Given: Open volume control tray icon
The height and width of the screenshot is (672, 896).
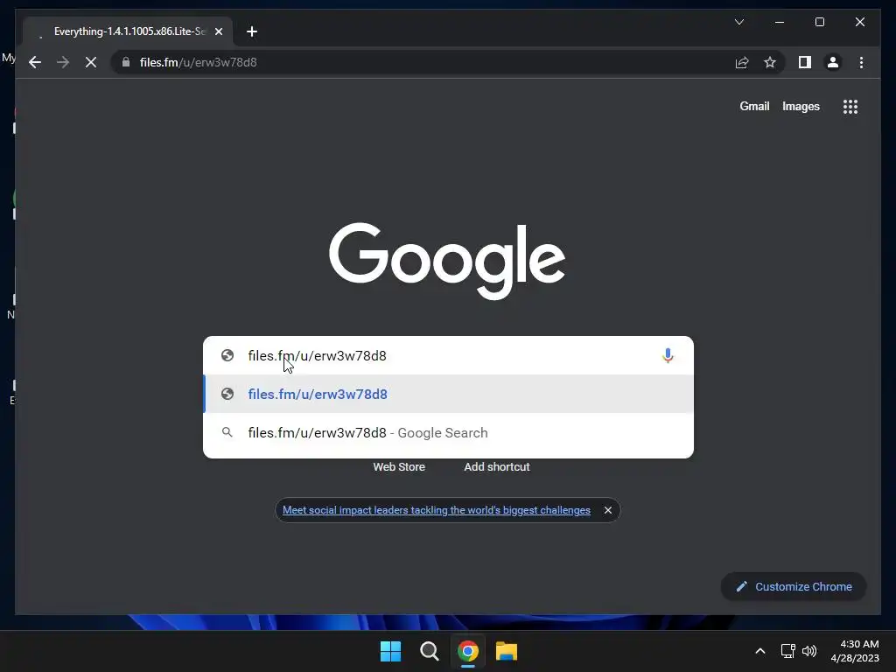Looking at the screenshot, I should [x=809, y=651].
